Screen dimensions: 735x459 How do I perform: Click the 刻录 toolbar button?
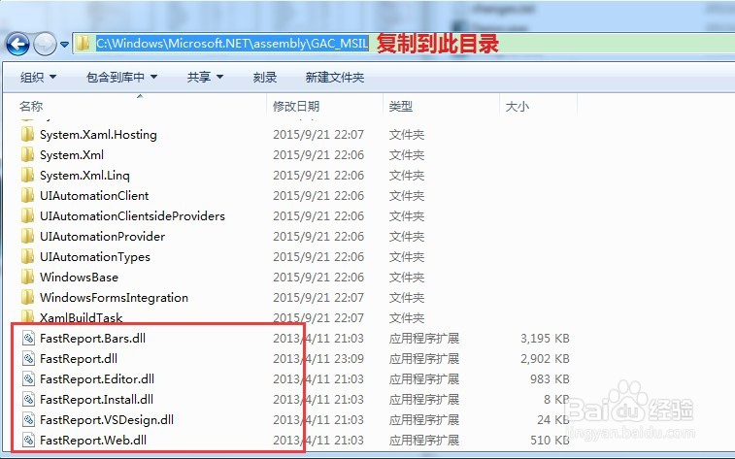click(265, 77)
